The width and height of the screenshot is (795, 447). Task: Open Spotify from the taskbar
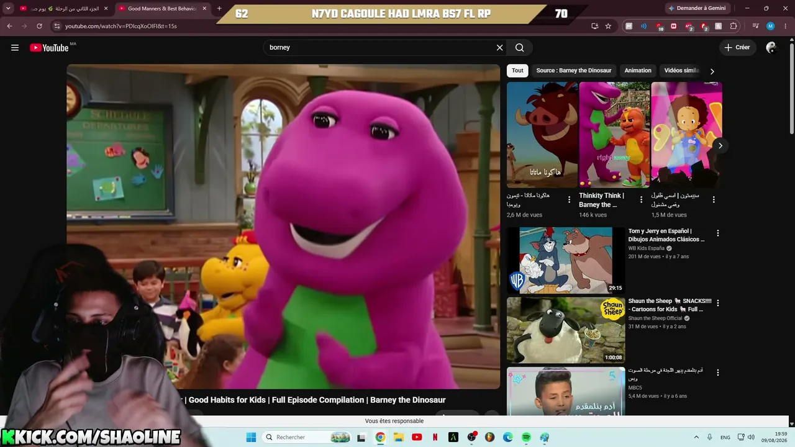pyautogui.click(x=526, y=437)
